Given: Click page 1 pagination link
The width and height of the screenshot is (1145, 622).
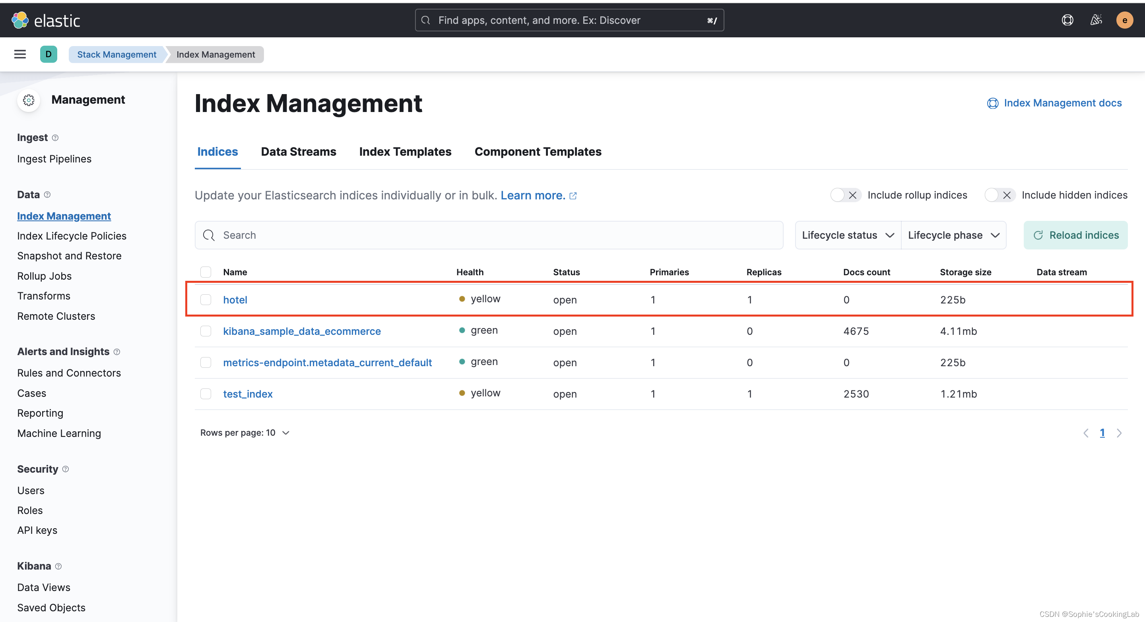Looking at the screenshot, I should tap(1102, 433).
